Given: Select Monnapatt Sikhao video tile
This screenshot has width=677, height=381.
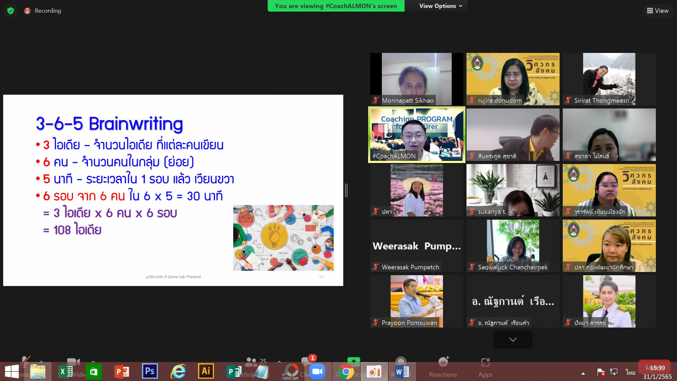Looking at the screenshot, I should 416,79.
